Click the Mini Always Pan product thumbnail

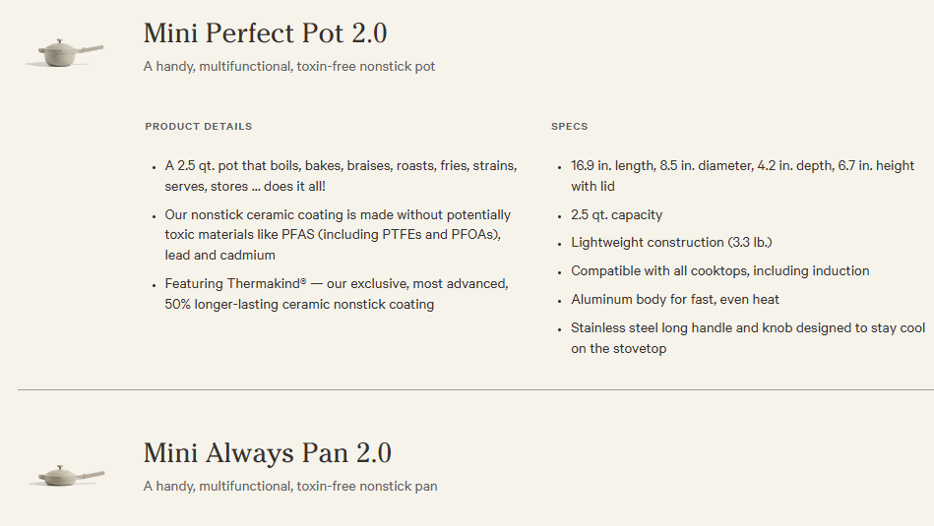[66, 477]
